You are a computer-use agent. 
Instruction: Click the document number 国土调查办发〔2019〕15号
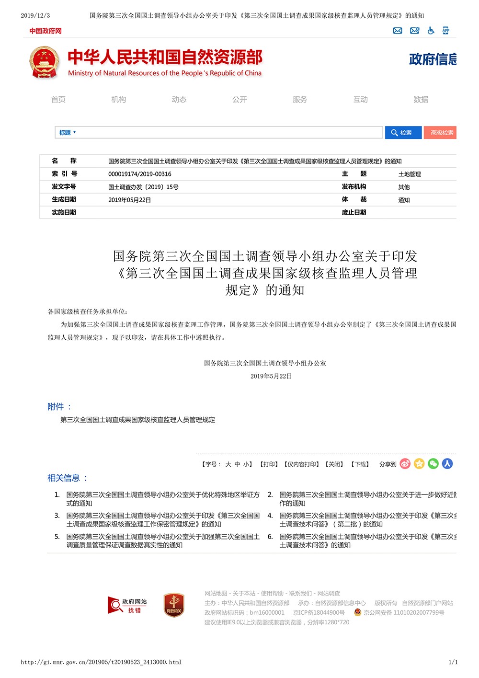coord(143,187)
